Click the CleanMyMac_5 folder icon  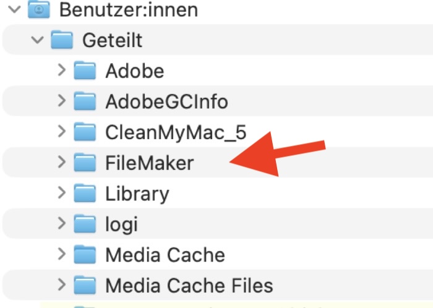(85, 132)
